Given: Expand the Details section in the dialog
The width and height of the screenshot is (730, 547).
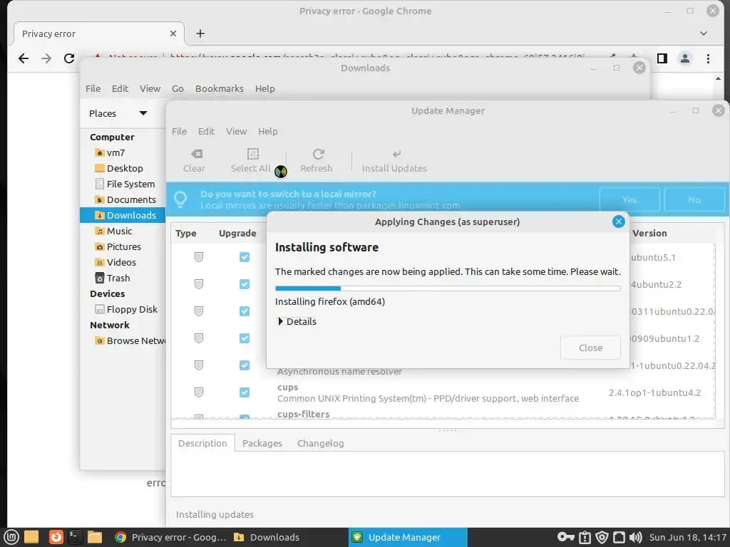Looking at the screenshot, I should pos(297,321).
